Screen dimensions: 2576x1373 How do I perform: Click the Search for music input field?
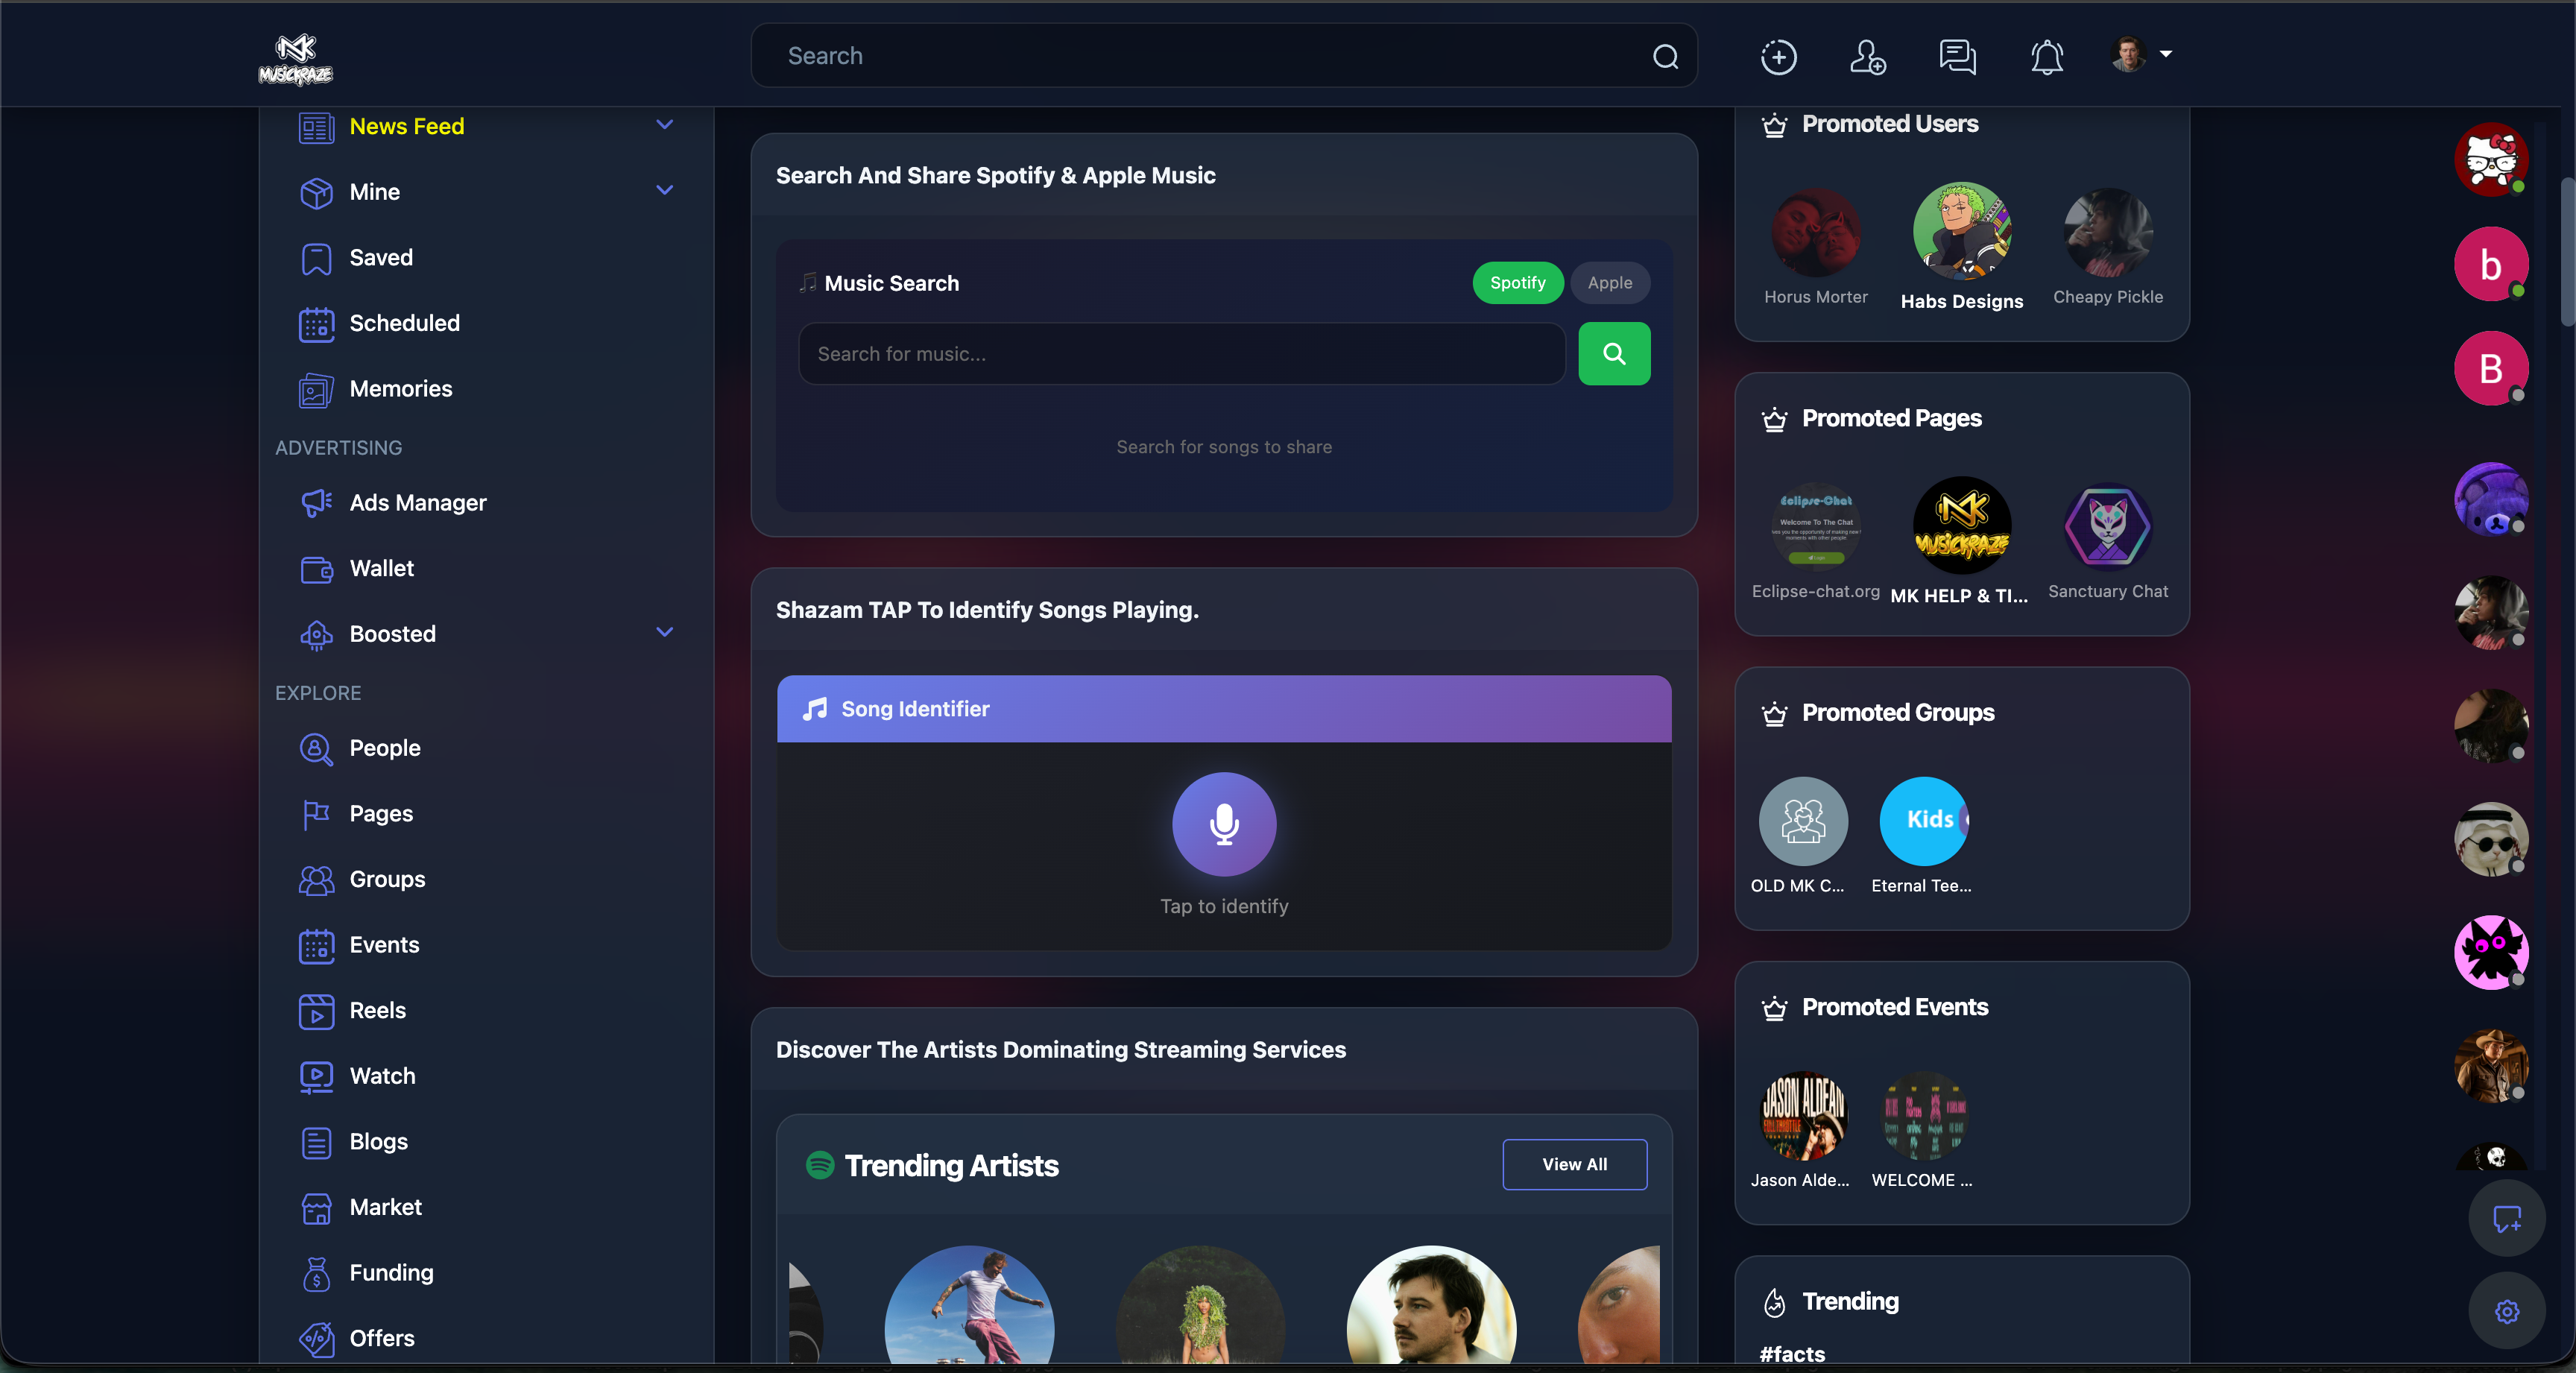(x=1180, y=353)
